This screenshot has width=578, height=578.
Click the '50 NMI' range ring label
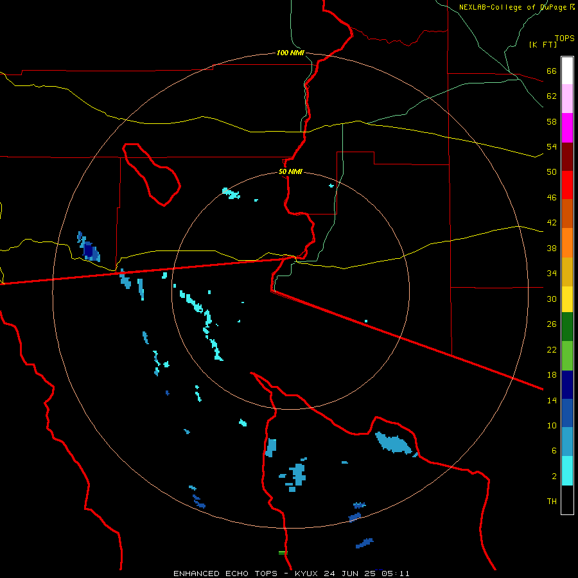(x=290, y=171)
